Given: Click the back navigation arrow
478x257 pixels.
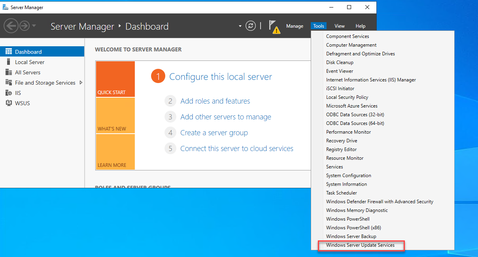Looking at the screenshot, I should (11, 25).
